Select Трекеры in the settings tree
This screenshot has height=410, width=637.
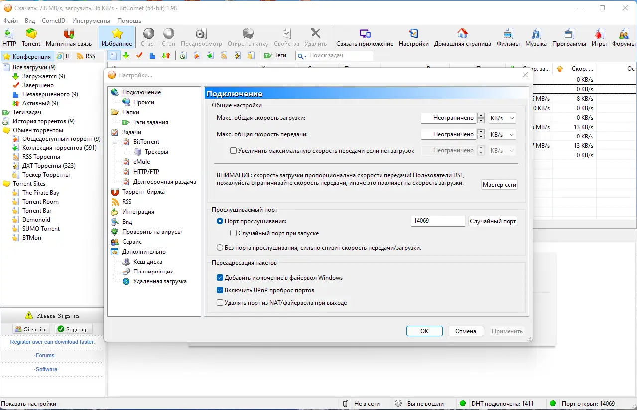click(x=156, y=152)
